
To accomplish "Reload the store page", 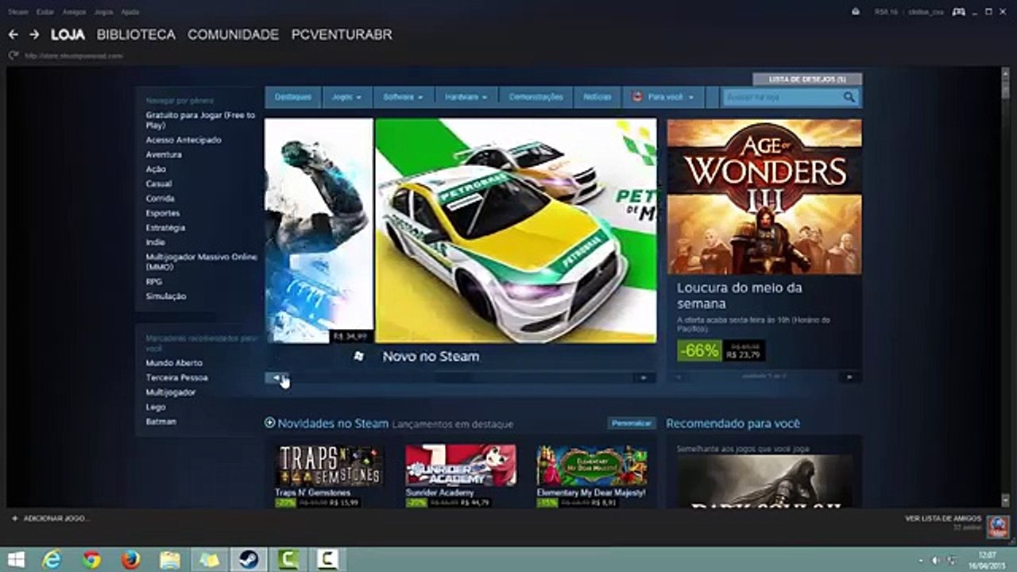I will 13,56.
